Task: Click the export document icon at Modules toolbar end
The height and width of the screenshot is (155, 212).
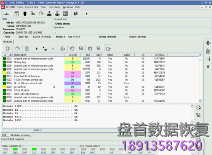Action: (x=108, y=49)
